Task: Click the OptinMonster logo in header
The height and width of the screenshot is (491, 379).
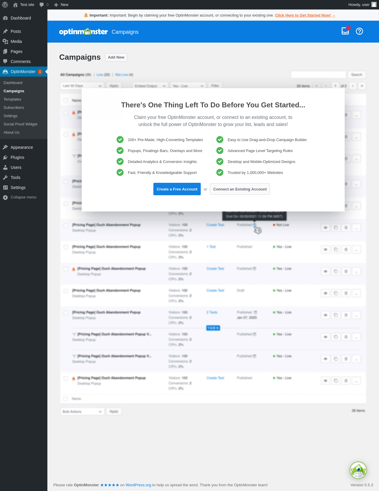Action: (83, 32)
